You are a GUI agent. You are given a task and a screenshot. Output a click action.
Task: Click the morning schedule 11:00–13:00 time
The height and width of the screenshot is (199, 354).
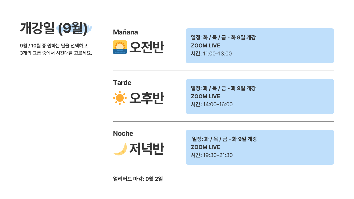(217, 54)
